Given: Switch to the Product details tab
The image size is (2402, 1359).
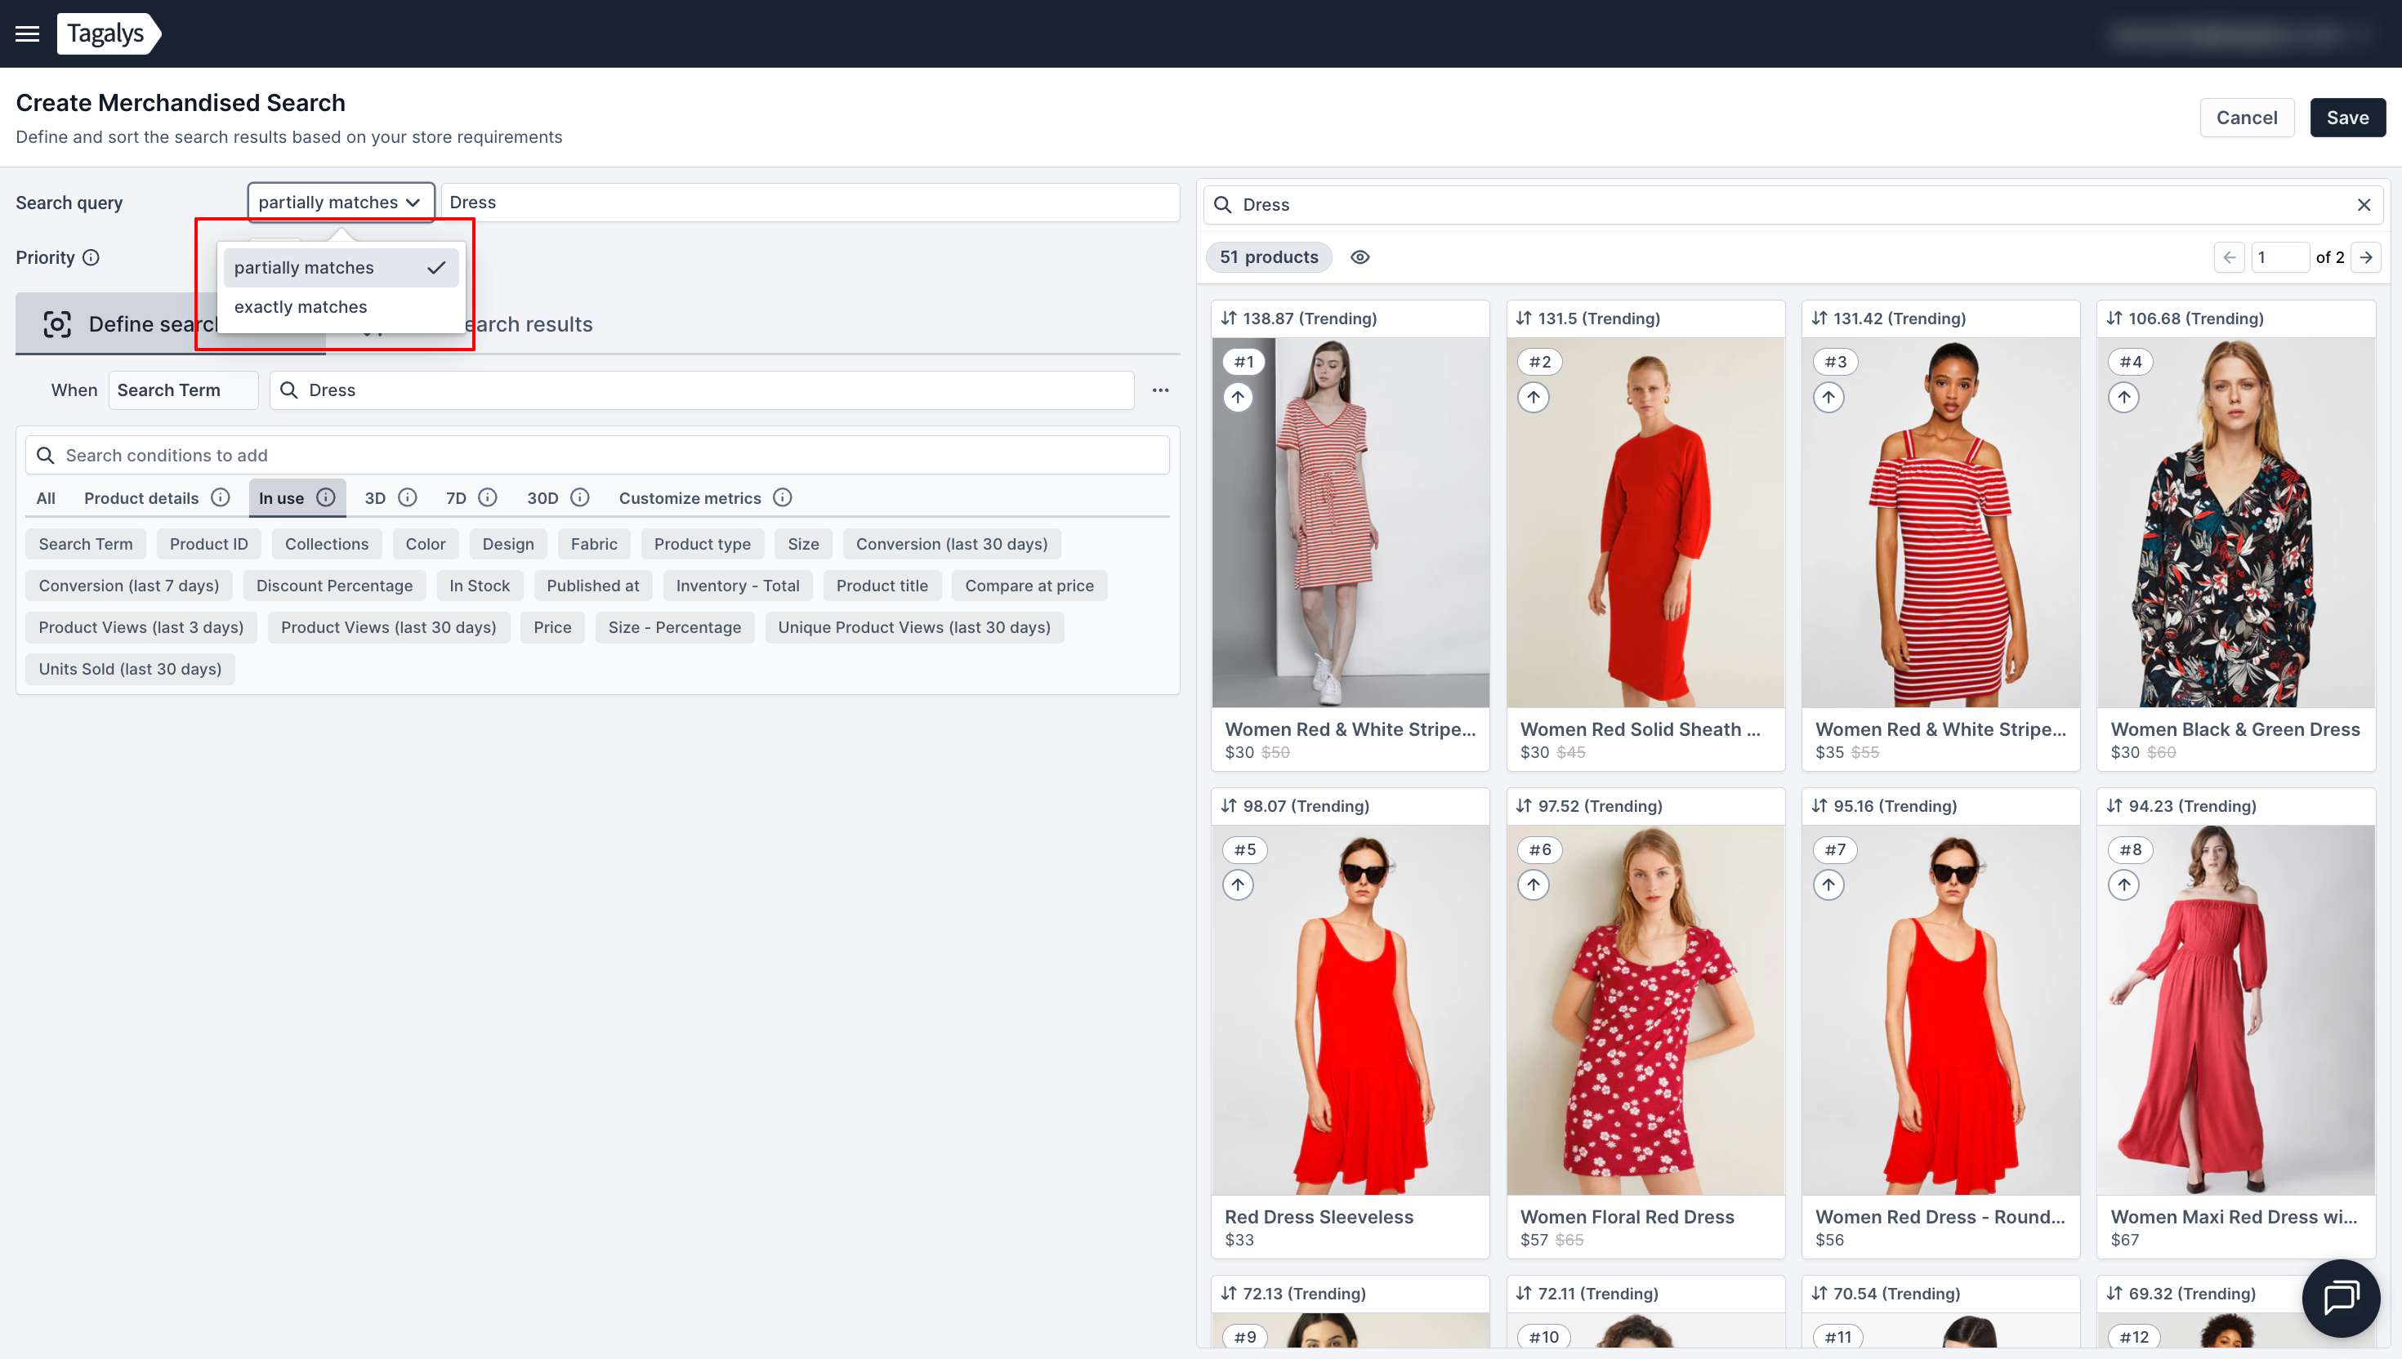Looking at the screenshot, I should pyautogui.click(x=142, y=497).
